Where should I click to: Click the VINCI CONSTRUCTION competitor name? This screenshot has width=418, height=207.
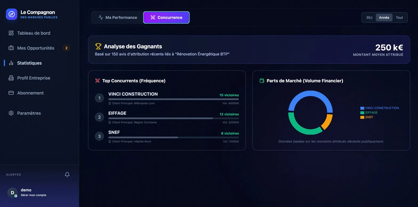point(133,94)
